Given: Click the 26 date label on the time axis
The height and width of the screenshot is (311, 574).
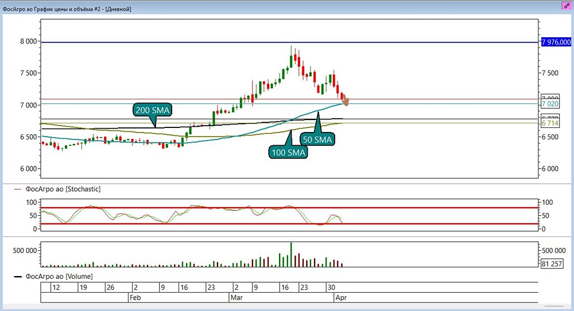Looking at the screenshot, I should (x=111, y=287).
